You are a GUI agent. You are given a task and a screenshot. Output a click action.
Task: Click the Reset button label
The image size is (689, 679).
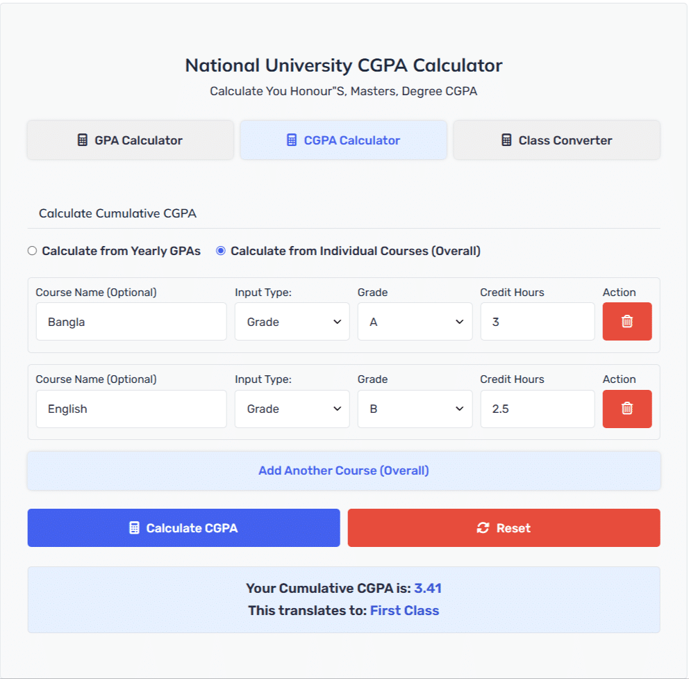[513, 527]
